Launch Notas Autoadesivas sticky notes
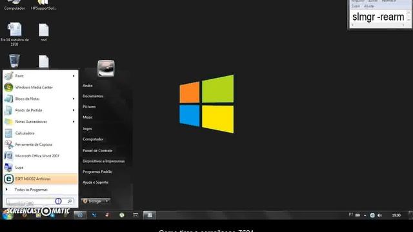 [40, 122]
